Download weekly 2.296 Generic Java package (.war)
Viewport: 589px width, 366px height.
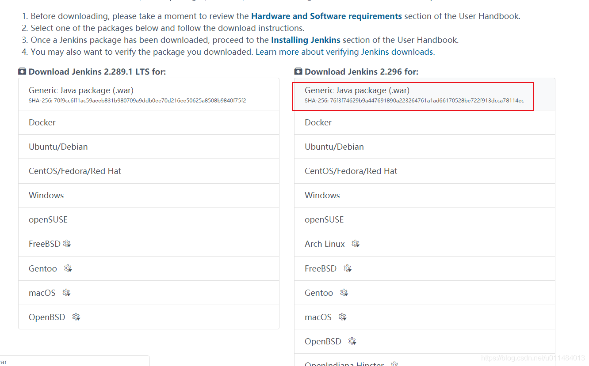pos(425,94)
